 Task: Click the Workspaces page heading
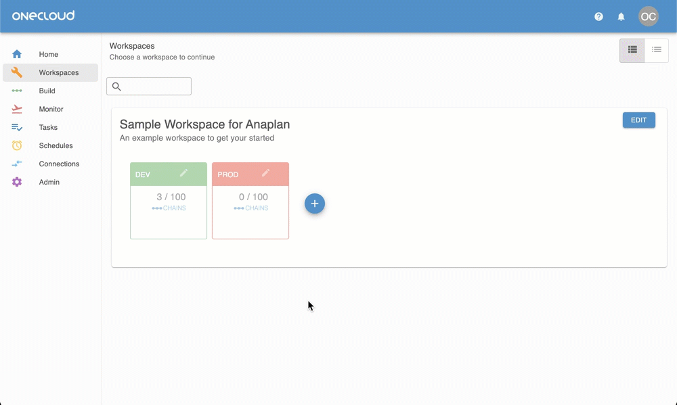coord(132,46)
